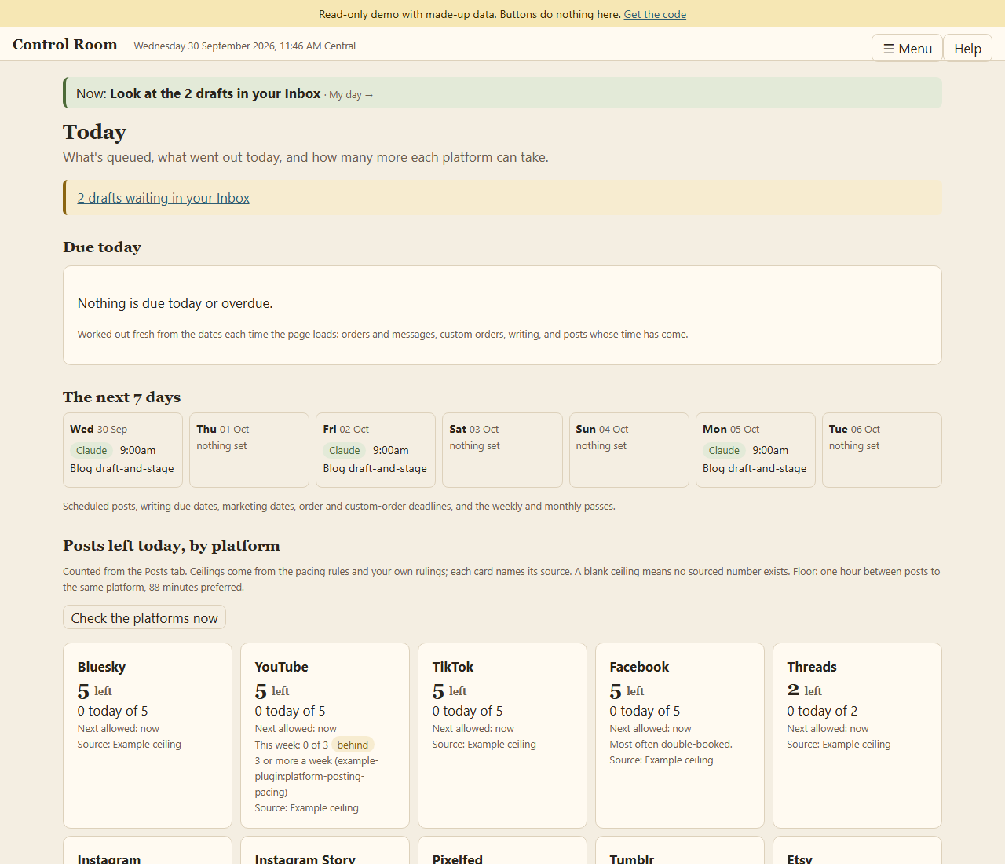Select the Fri 02 Oct day card

point(375,450)
